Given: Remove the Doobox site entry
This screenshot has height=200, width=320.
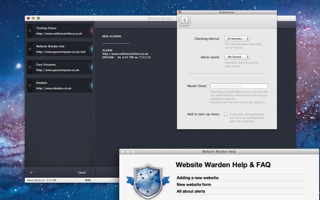Looking at the screenshot, I should 30,86.
